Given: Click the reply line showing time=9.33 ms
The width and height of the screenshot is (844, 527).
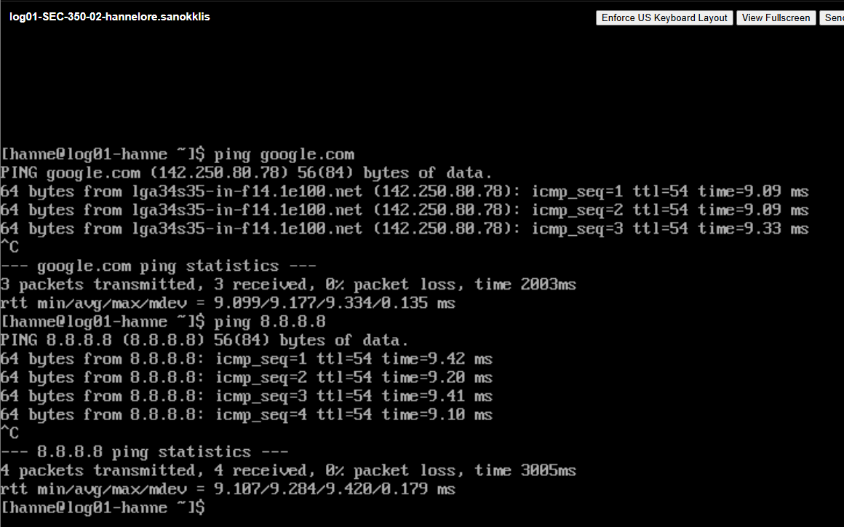Looking at the screenshot, I should click(x=404, y=229).
